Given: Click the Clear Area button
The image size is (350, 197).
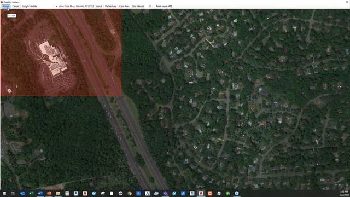Looking at the screenshot, I should [x=124, y=6].
